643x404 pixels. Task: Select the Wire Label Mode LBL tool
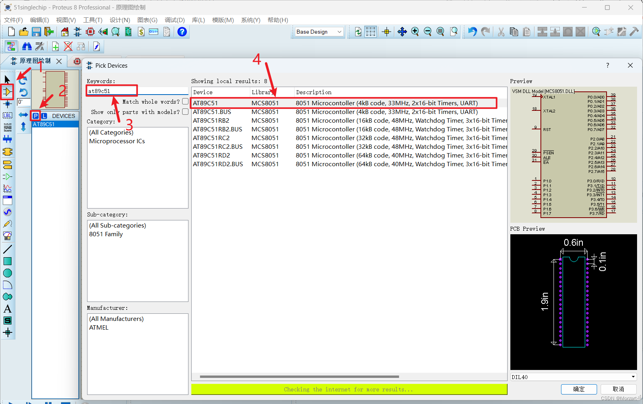[x=7, y=116]
